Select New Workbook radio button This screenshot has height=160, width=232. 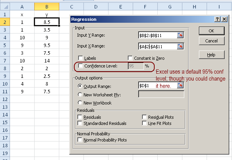[80, 103]
